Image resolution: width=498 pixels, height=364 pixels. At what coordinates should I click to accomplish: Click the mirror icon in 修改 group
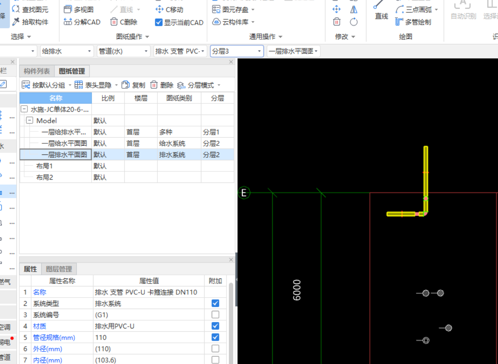coord(354,9)
